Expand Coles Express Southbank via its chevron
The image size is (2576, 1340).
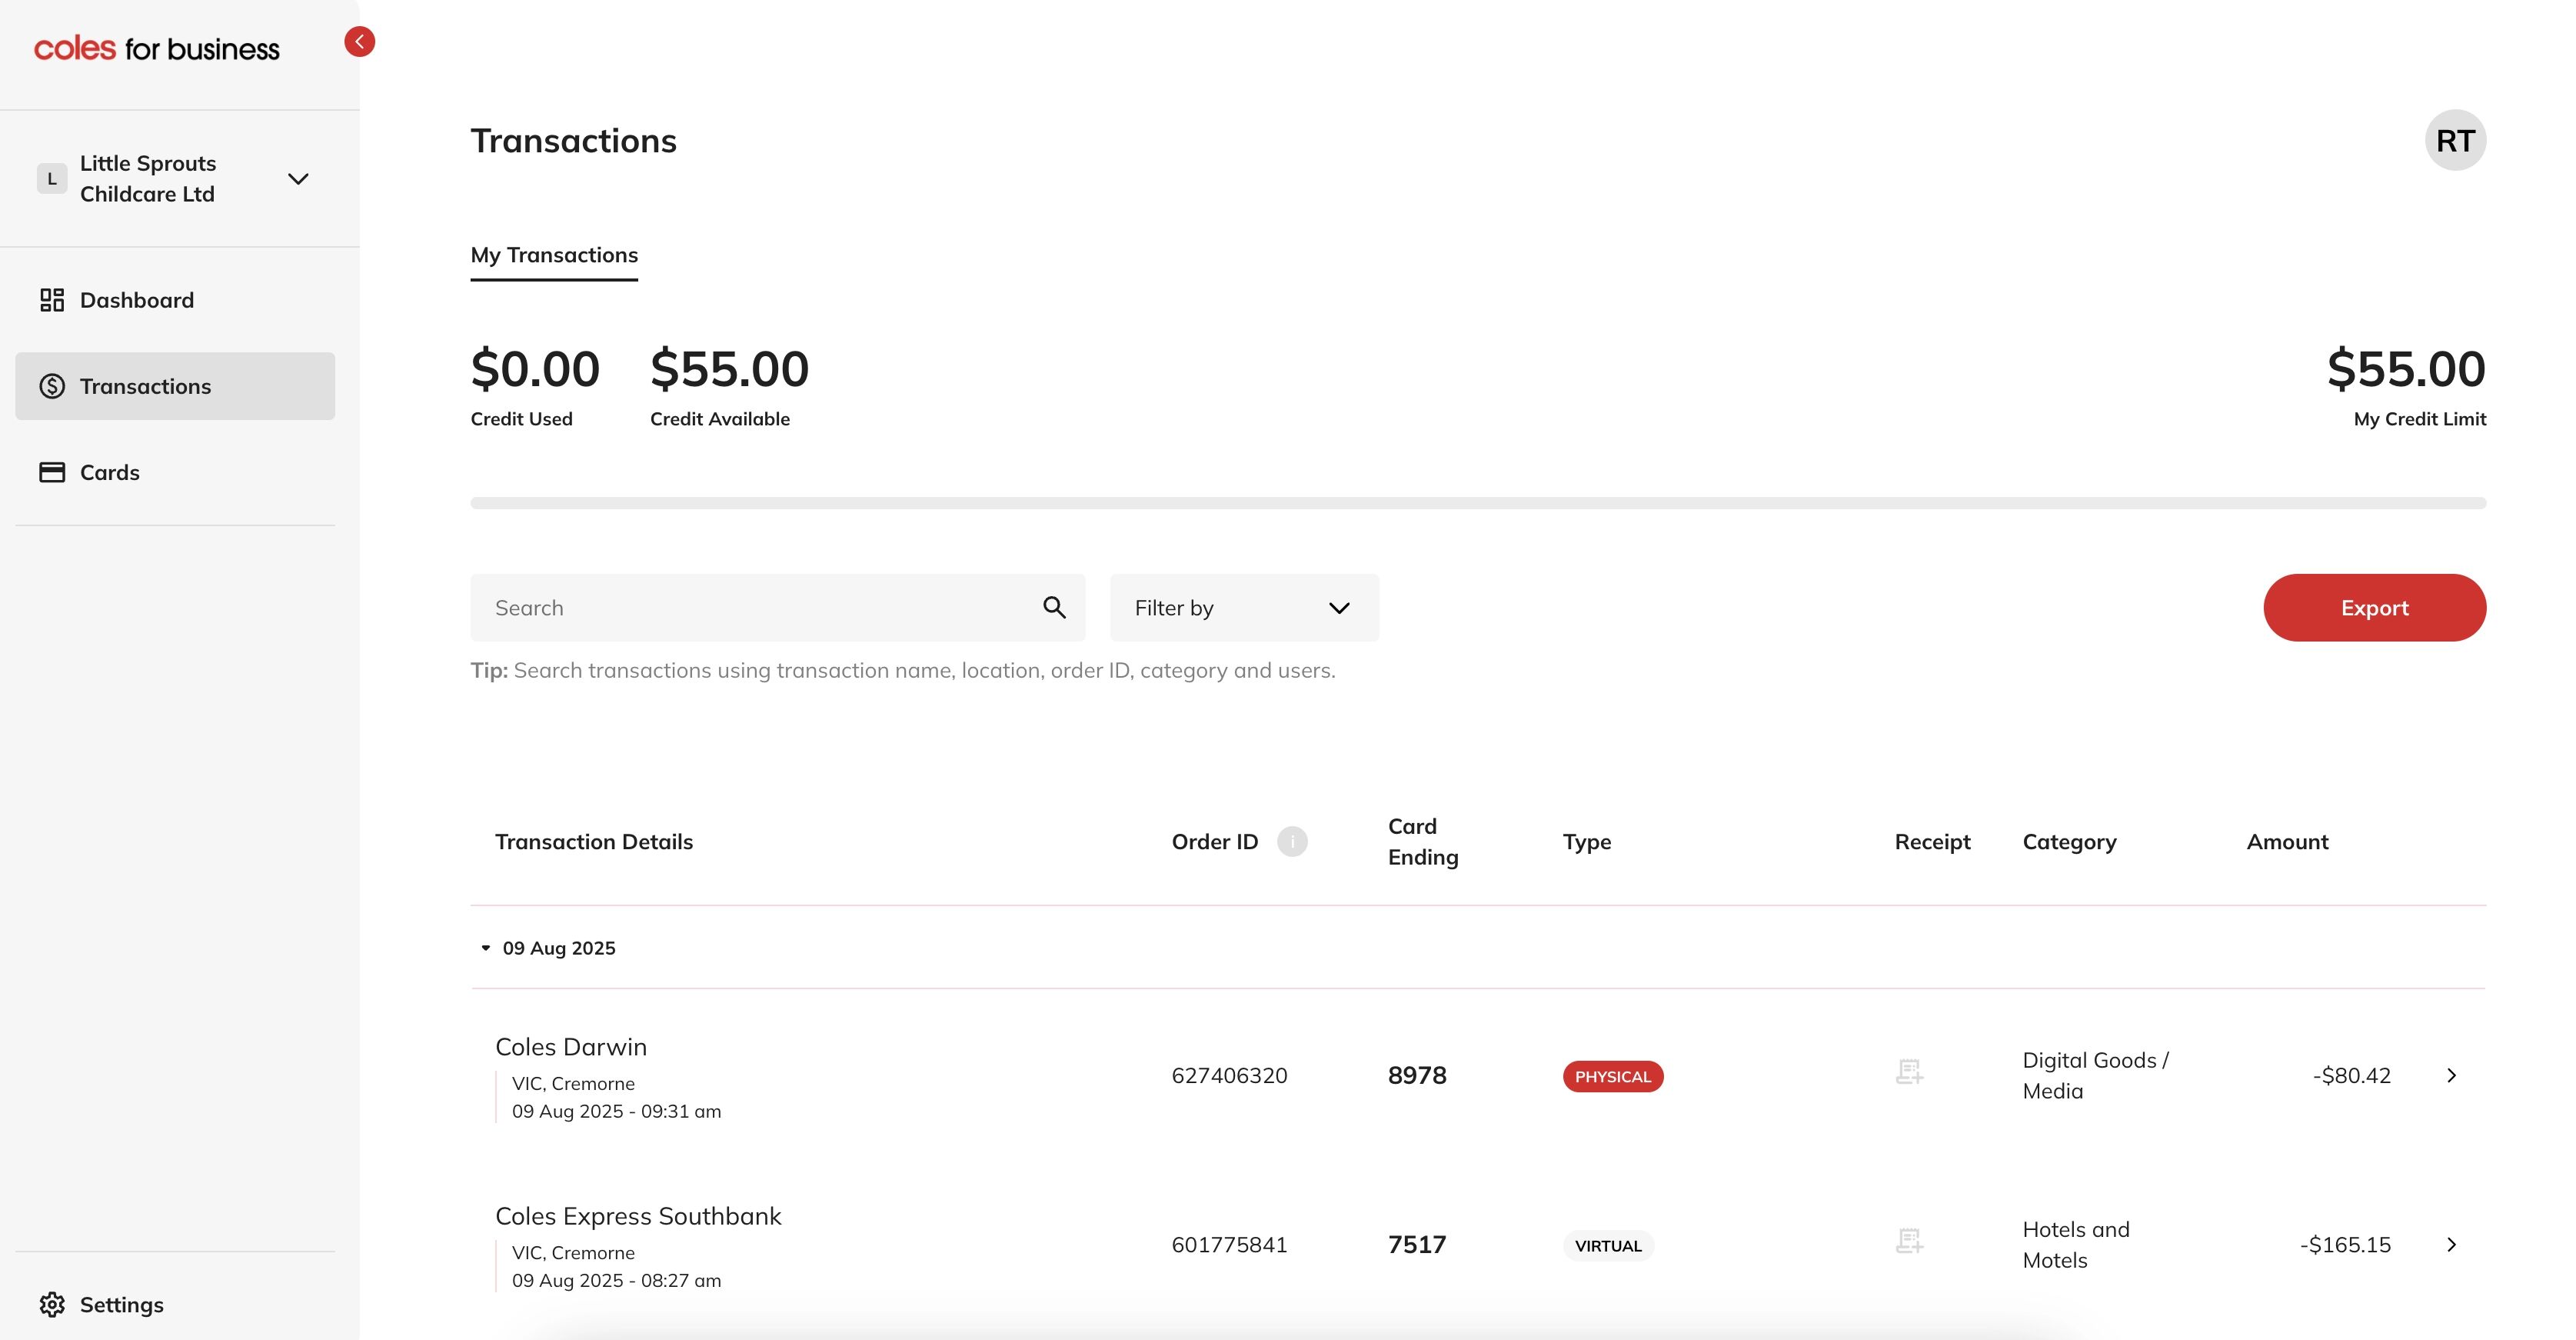pos(2451,1244)
